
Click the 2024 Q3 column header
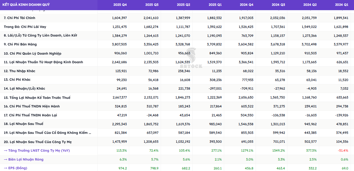pos(278,5)
